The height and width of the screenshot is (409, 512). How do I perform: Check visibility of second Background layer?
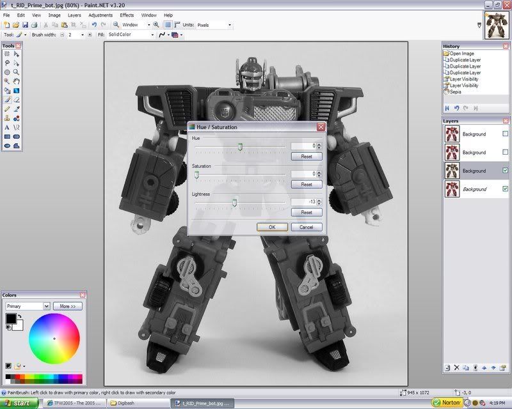[x=505, y=152]
